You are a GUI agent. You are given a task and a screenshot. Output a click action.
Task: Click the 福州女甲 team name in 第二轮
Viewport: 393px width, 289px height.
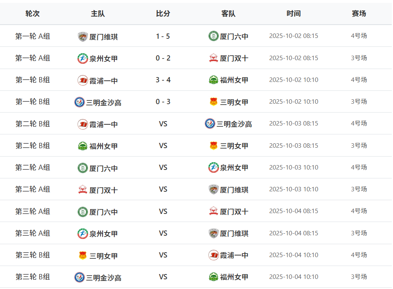pyautogui.click(x=103, y=146)
